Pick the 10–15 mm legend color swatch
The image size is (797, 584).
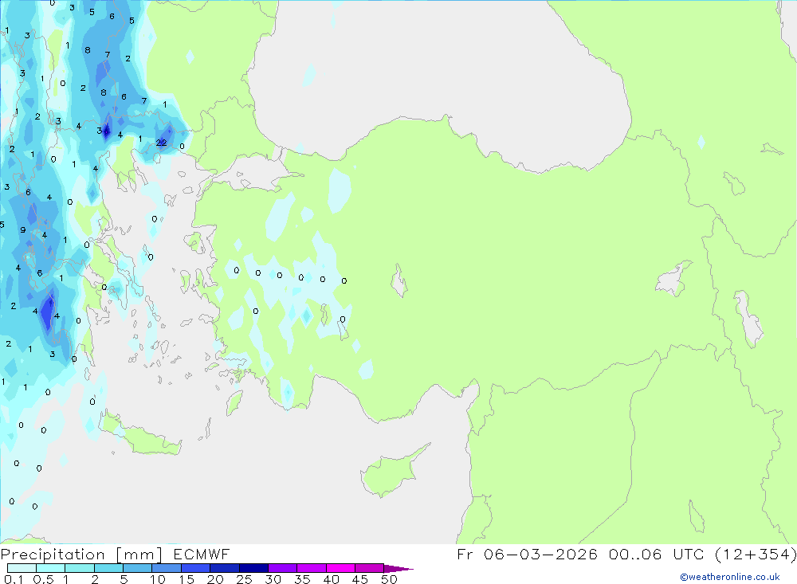point(167,568)
